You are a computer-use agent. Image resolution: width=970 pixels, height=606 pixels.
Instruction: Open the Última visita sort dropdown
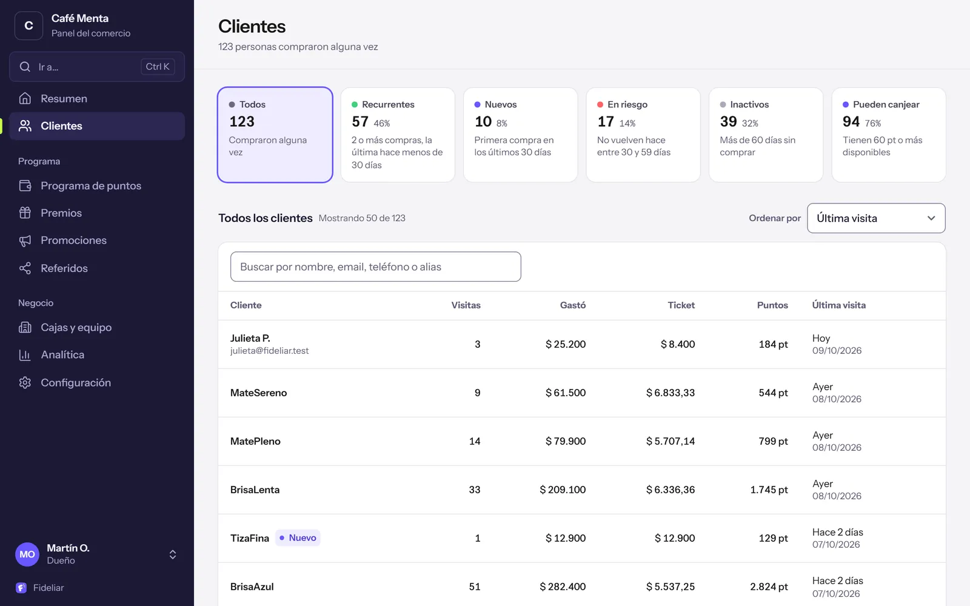(x=876, y=218)
